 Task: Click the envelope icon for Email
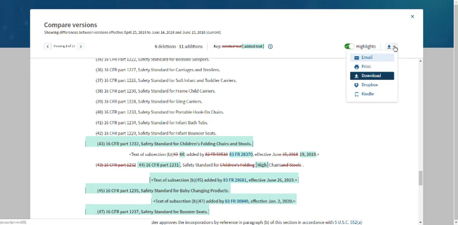click(356, 57)
